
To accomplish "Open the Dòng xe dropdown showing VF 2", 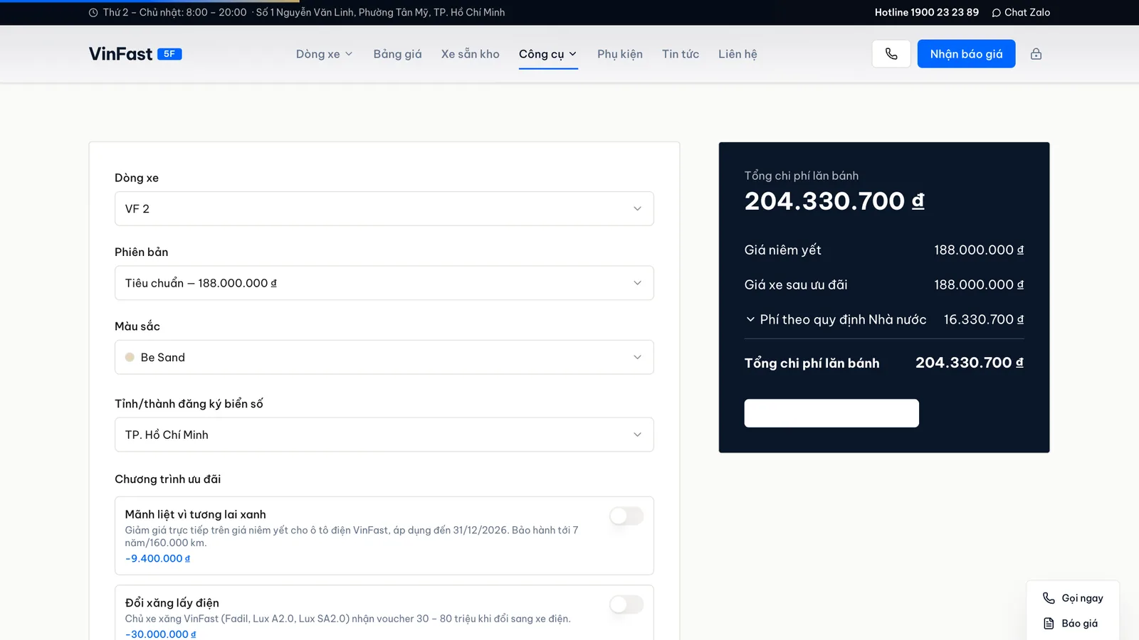I will 384,208.
